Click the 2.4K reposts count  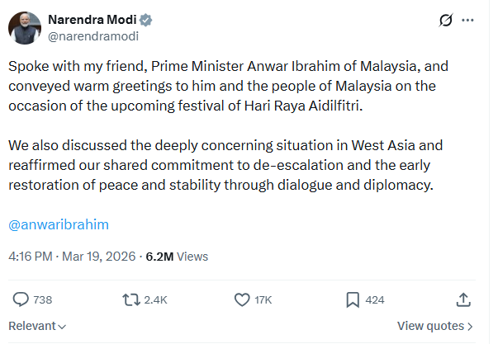[x=155, y=299]
